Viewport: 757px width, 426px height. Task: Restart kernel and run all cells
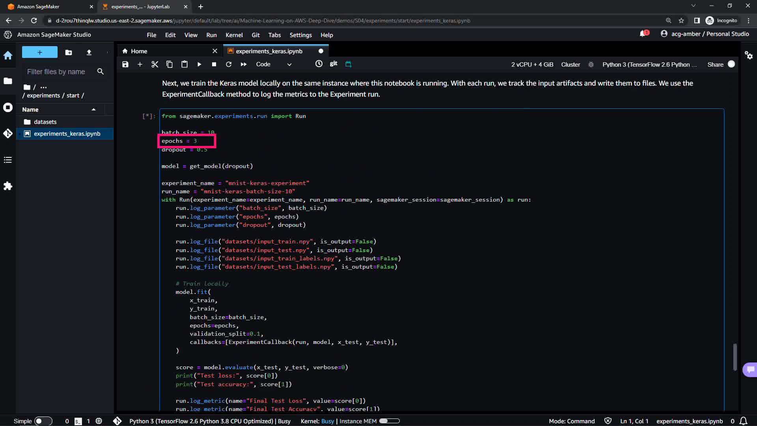pos(244,64)
